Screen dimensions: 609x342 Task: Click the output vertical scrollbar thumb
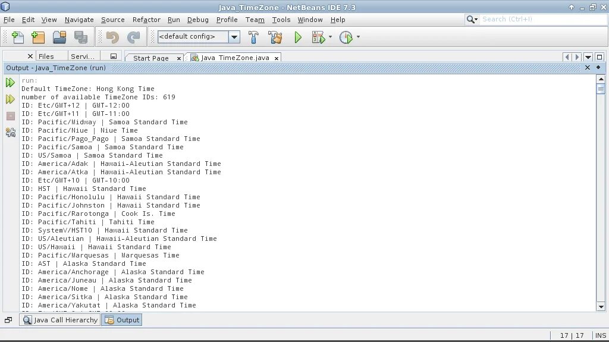(601, 89)
